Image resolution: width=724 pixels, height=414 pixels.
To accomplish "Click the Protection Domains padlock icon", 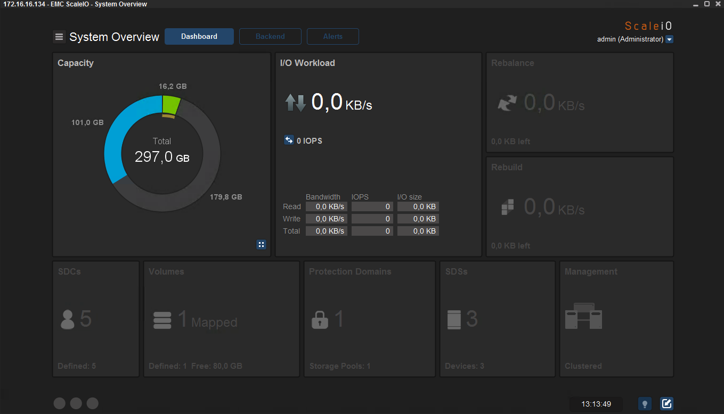I will [320, 320].
